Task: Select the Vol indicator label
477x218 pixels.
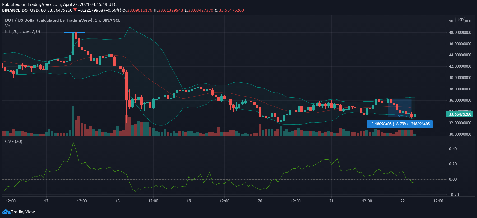Action: pyautogui.click(x=8, y=26)
